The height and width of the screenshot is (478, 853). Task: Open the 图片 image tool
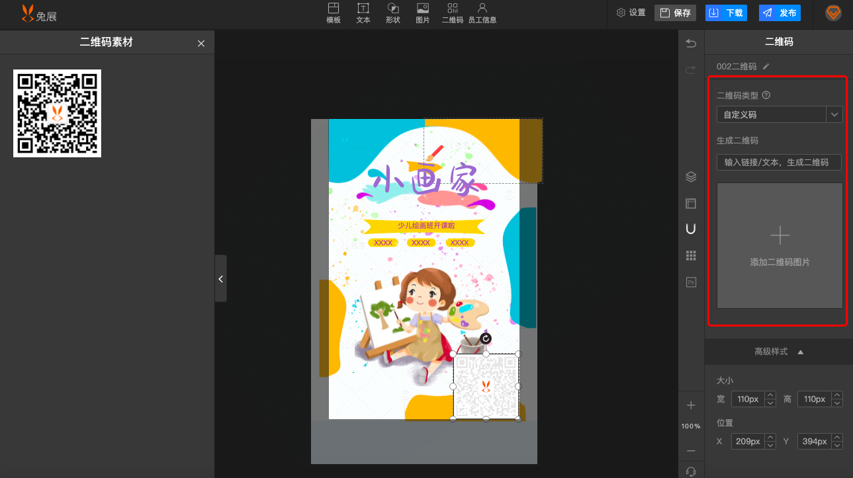423,13
